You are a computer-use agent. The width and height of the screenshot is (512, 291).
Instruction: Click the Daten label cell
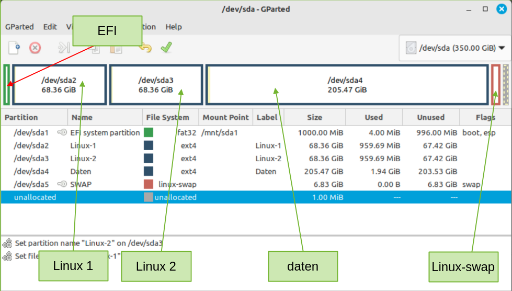266,172
